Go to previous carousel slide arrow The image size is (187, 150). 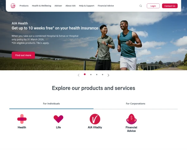(79, 75)
